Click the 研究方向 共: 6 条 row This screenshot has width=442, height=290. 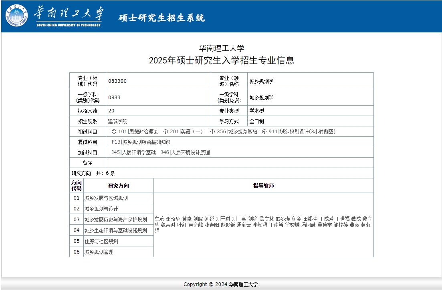point(222,173)
